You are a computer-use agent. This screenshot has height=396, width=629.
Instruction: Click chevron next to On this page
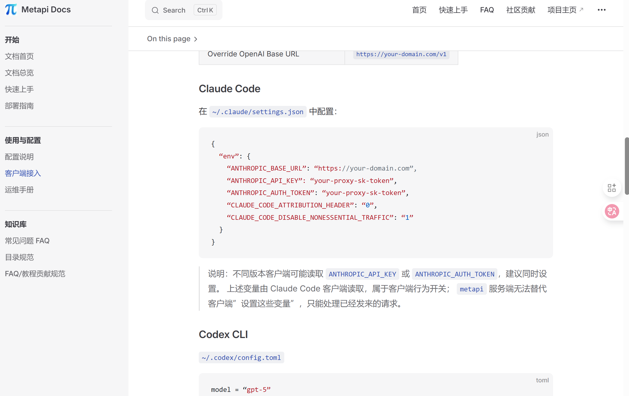(196, 39)
